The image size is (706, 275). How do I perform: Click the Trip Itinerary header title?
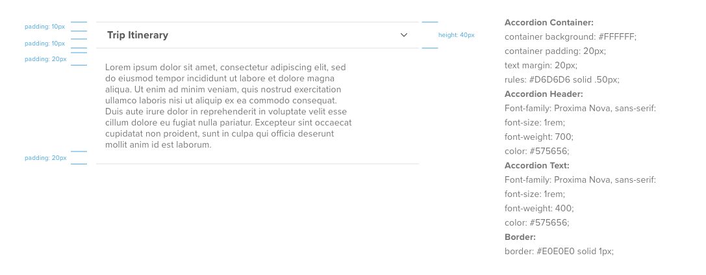[138, 35]
